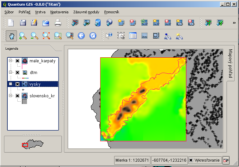The height and width of the screenshot is (167, 239).
Task: Toggle visibility of male_karpaty layer
Action: (x=17, y=61)
